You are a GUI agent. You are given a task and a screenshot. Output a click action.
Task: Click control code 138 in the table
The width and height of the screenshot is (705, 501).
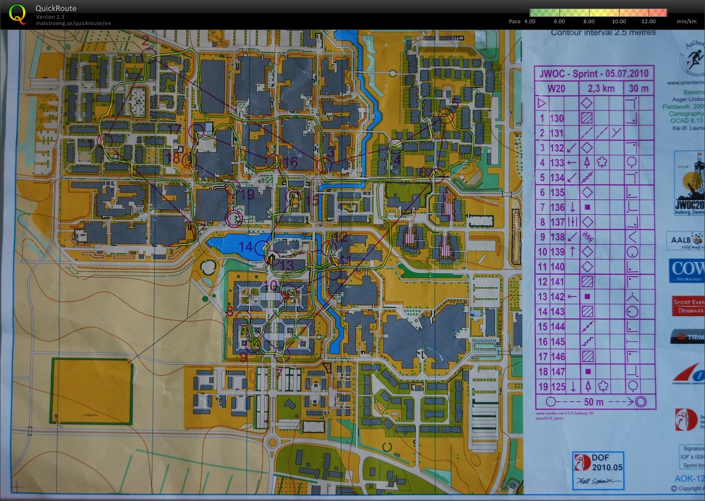tap(557, 237)
